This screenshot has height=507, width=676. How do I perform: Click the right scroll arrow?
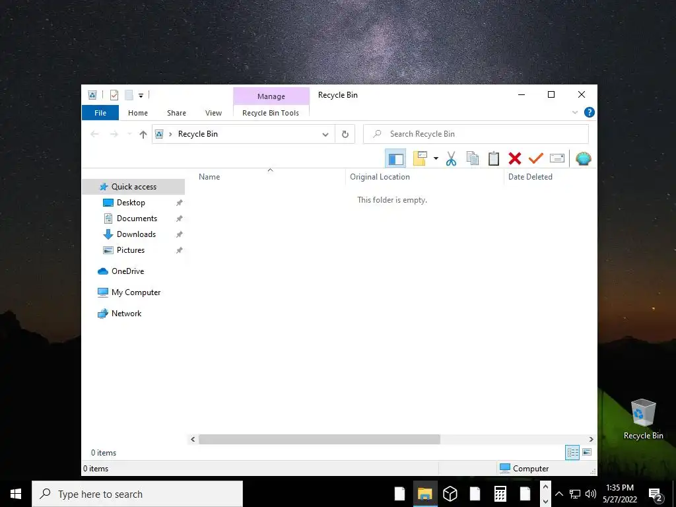pos(591,439)
